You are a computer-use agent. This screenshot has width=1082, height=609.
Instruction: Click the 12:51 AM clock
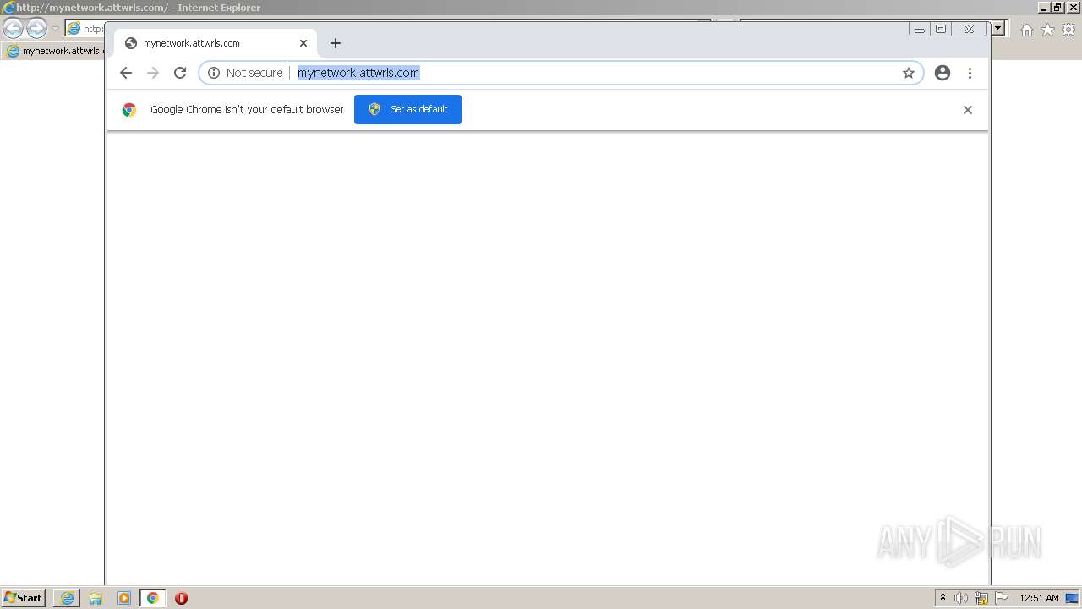(1039, 598)
